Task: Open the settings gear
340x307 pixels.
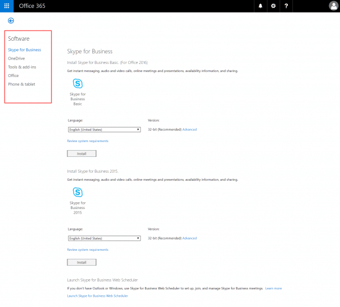Action: tap(274, 6)
